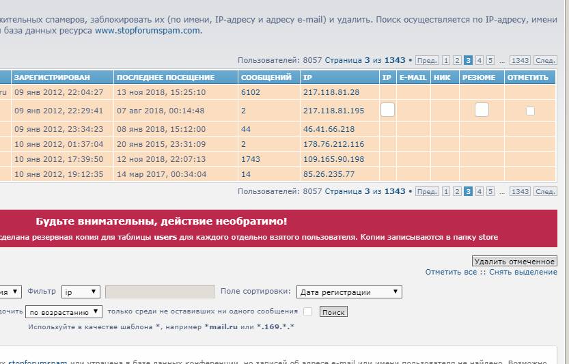Focus the filter text input field

coord(160,292)
